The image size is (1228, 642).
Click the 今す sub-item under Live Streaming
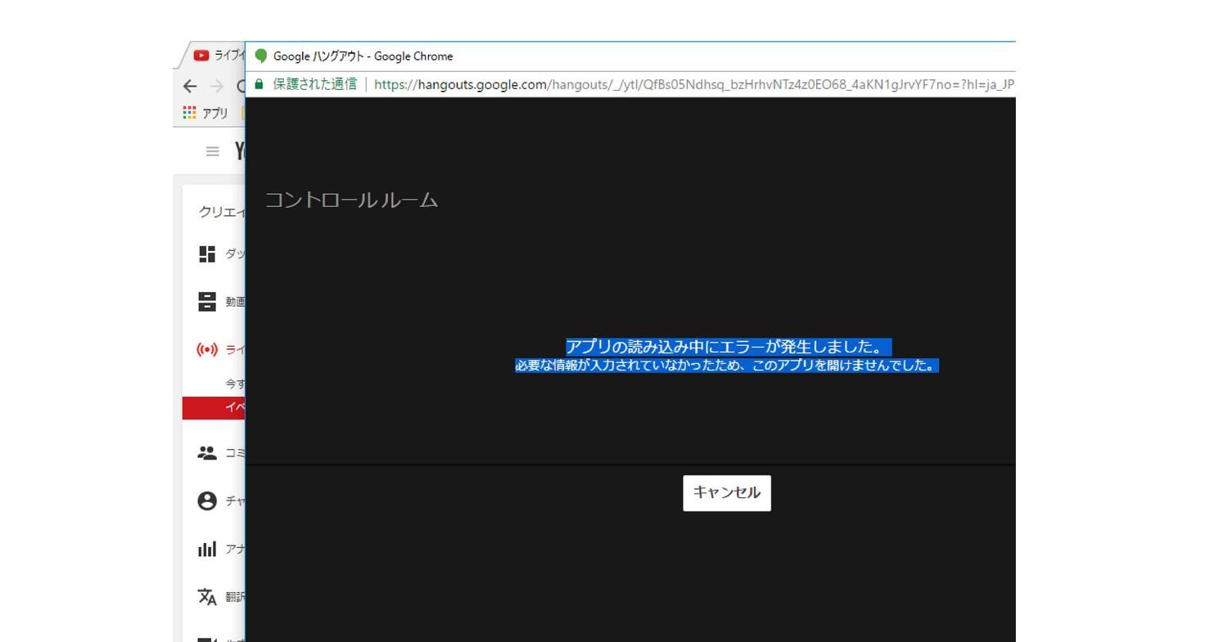pyautogui.click(x=235, y=384)
